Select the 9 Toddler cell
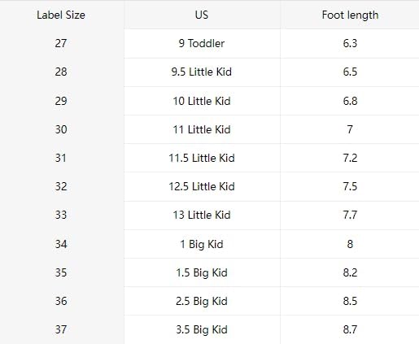This screenshot has height=344, width=419. (202, 43)
